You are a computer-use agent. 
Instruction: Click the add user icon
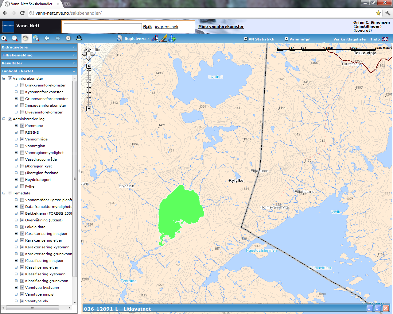(172, 38)
